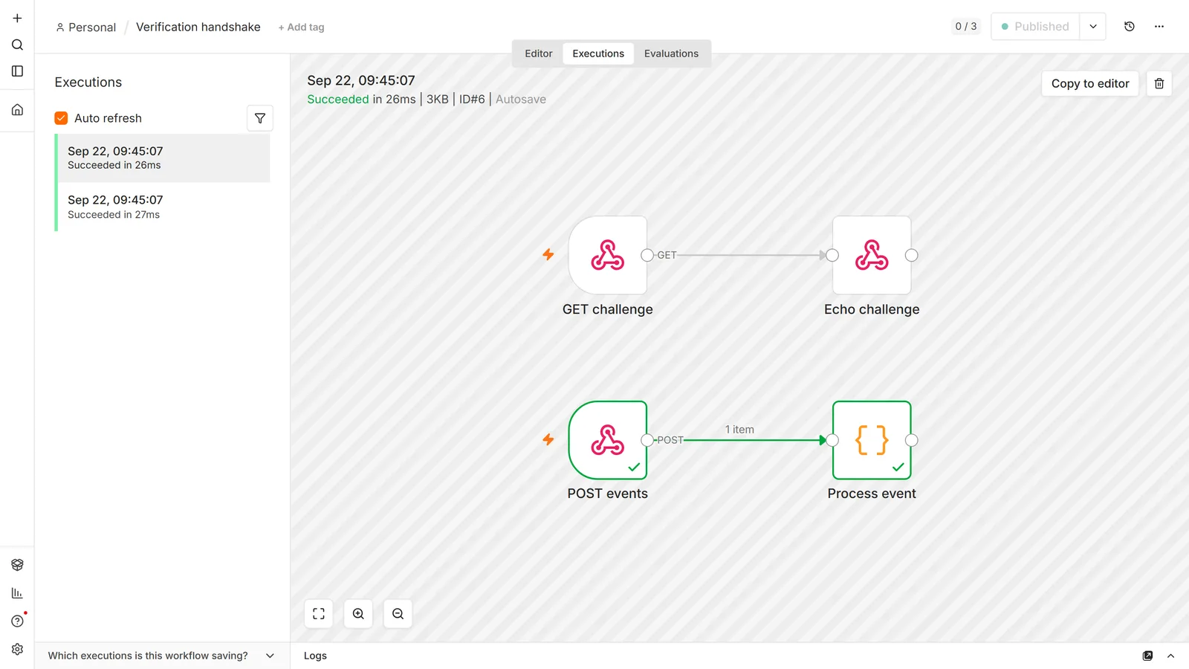The height and width of the screenshot is (669, 1189).
Task: Open the Published dropdown arrow
Action: click(1093, 27)
